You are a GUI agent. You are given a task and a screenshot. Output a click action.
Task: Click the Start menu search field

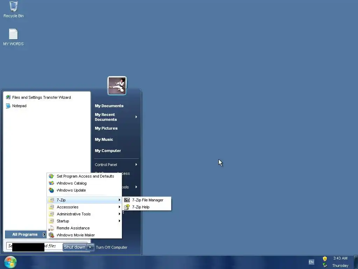coord(34,246)
